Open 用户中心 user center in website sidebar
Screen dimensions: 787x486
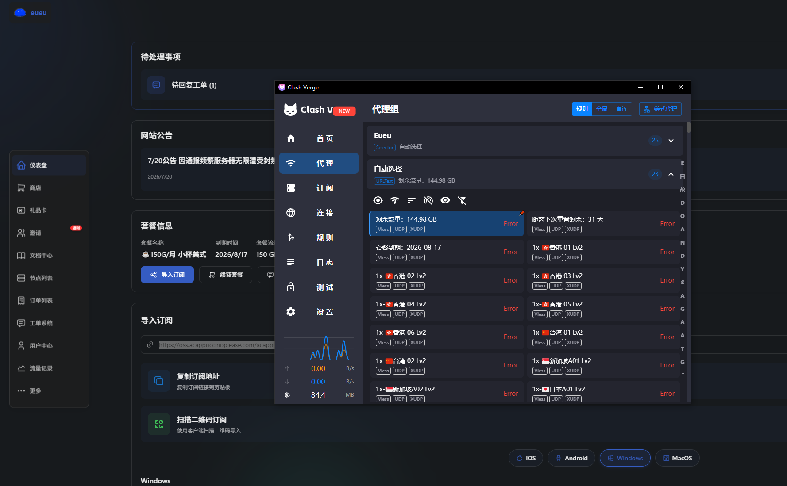49,346
